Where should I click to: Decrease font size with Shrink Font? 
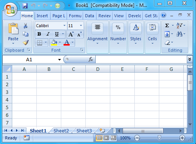(79, 34)
